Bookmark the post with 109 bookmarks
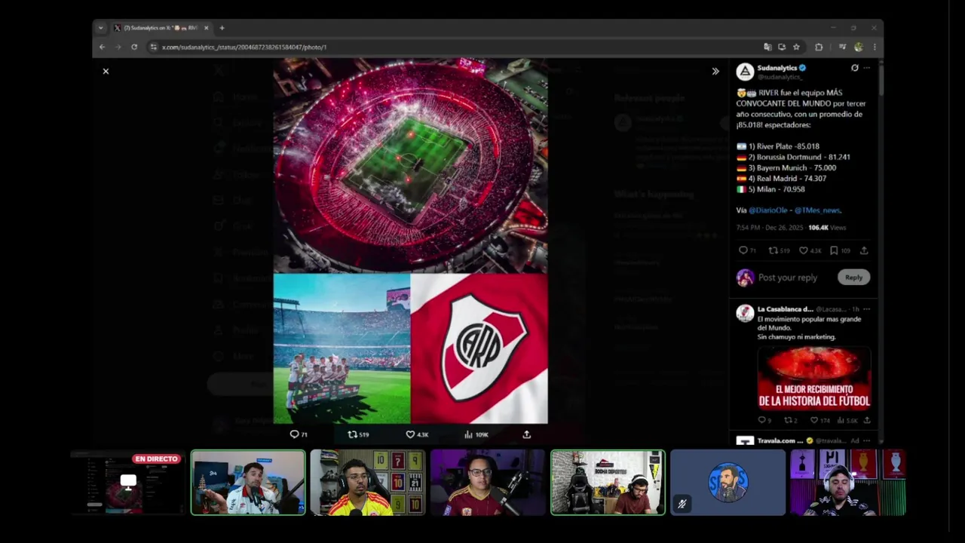This screenshot has width=965, height=543. pos(834,250)
